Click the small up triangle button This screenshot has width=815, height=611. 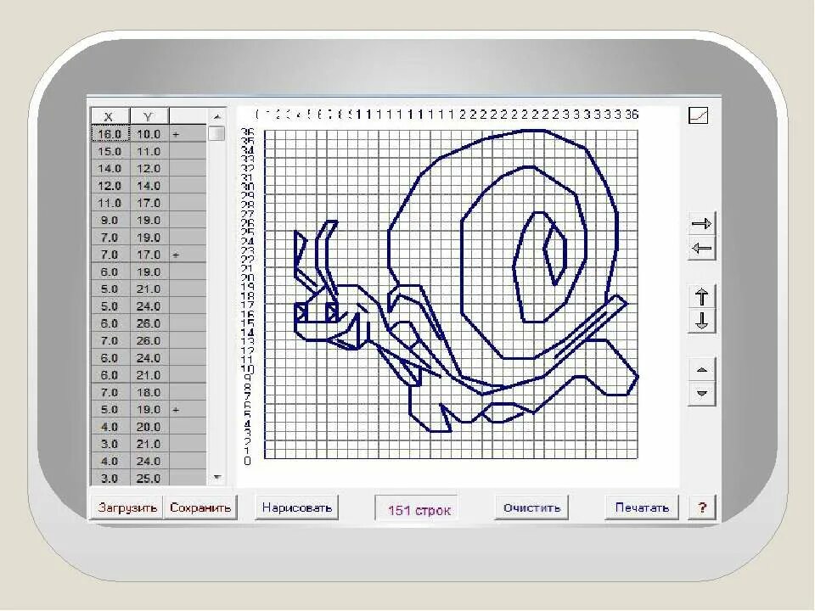701,369
